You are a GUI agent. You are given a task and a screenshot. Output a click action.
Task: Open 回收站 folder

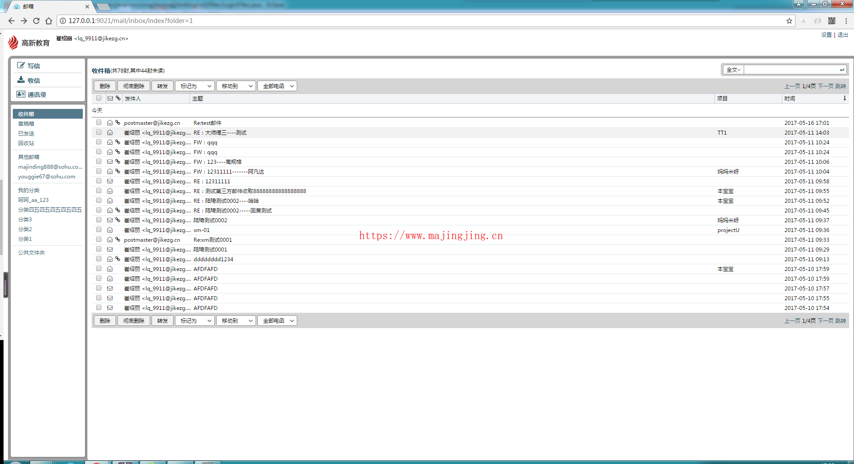click(26, 143)
